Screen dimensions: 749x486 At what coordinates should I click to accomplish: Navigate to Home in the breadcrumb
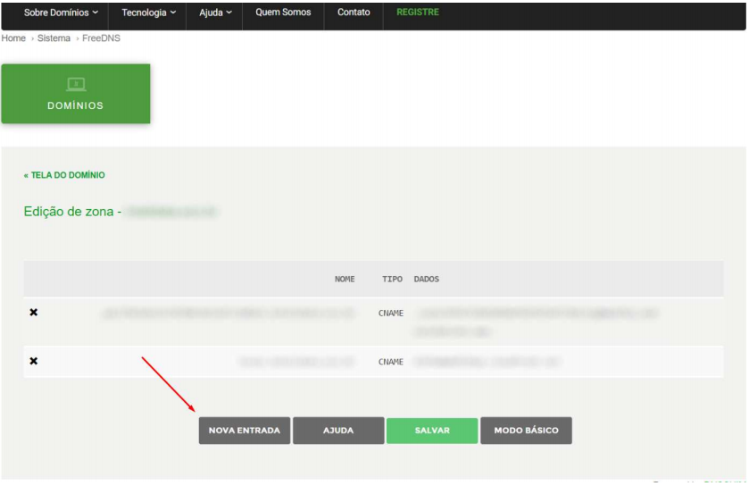pyautogui.click(x=13, y=38)
